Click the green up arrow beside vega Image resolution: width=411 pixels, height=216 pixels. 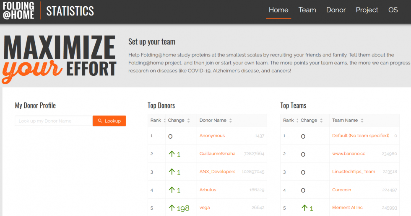tap(172, 208)
